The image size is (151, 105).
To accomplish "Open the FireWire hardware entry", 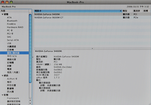I will 11,24.
